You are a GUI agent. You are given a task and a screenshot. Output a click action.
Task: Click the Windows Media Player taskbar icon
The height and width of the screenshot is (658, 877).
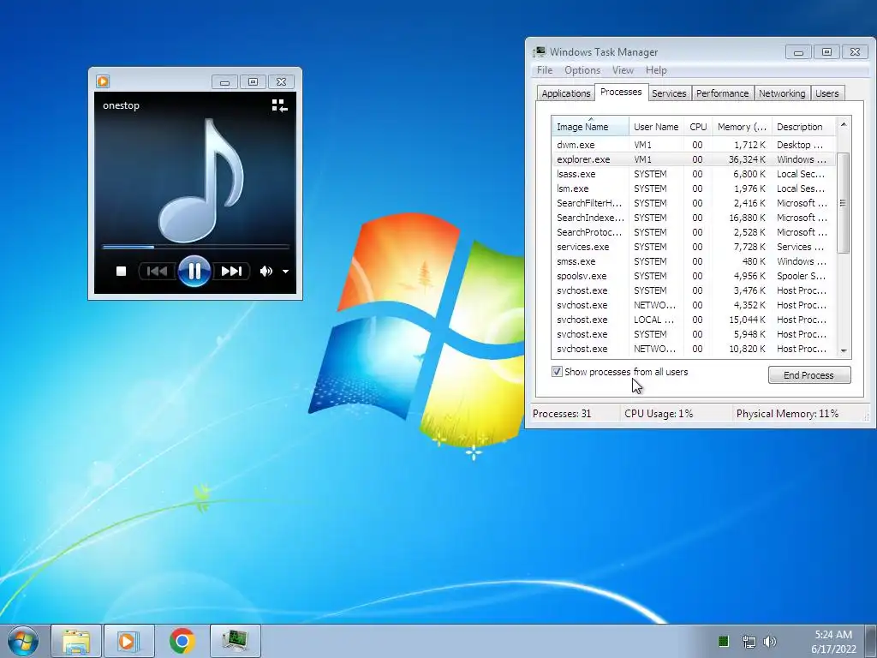click(x=128, y=641)
